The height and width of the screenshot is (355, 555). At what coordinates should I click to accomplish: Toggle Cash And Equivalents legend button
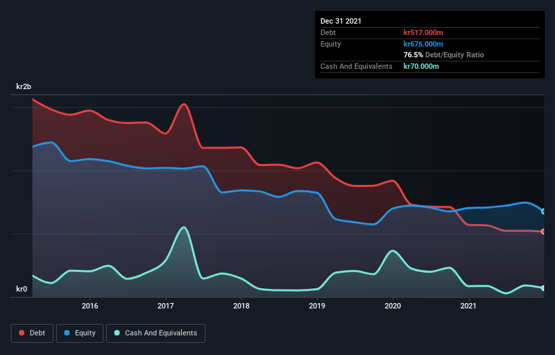[x=155, y=333]
